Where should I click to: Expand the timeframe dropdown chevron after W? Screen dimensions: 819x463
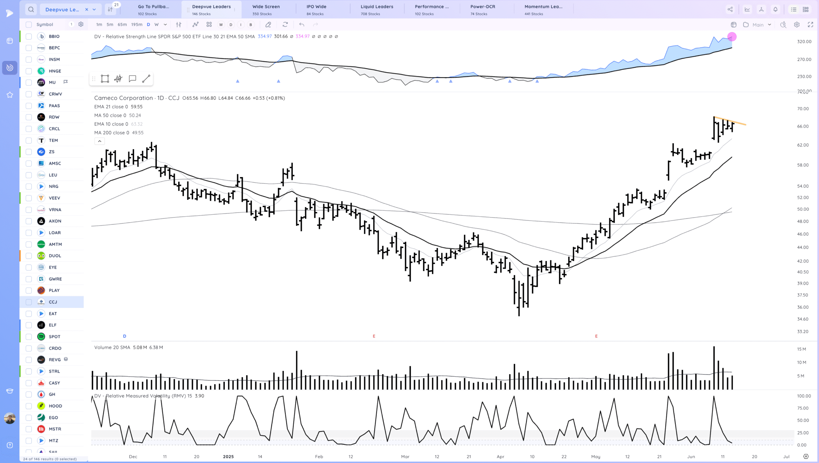(165, 25)
